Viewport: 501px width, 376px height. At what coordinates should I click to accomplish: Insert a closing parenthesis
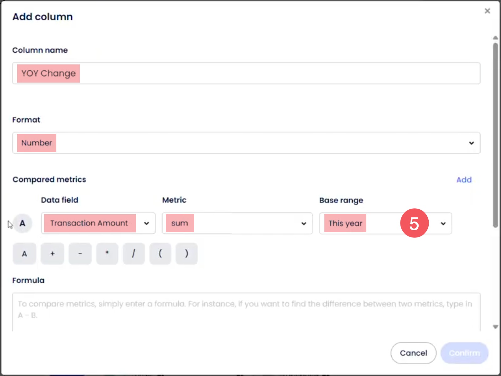coord(187,254)
